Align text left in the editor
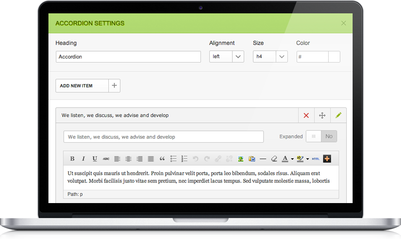 (117, 159)
